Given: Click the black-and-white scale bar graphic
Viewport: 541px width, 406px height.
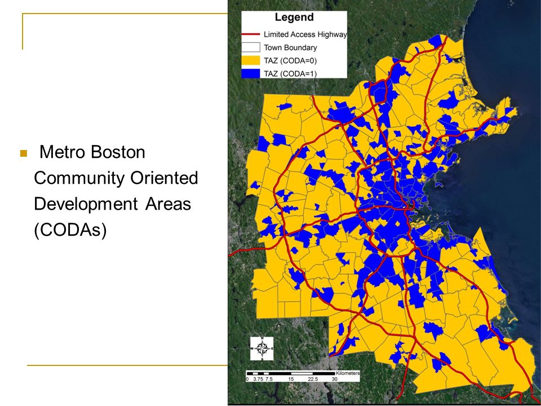Looking at the screenshot, I should [291, 373].
